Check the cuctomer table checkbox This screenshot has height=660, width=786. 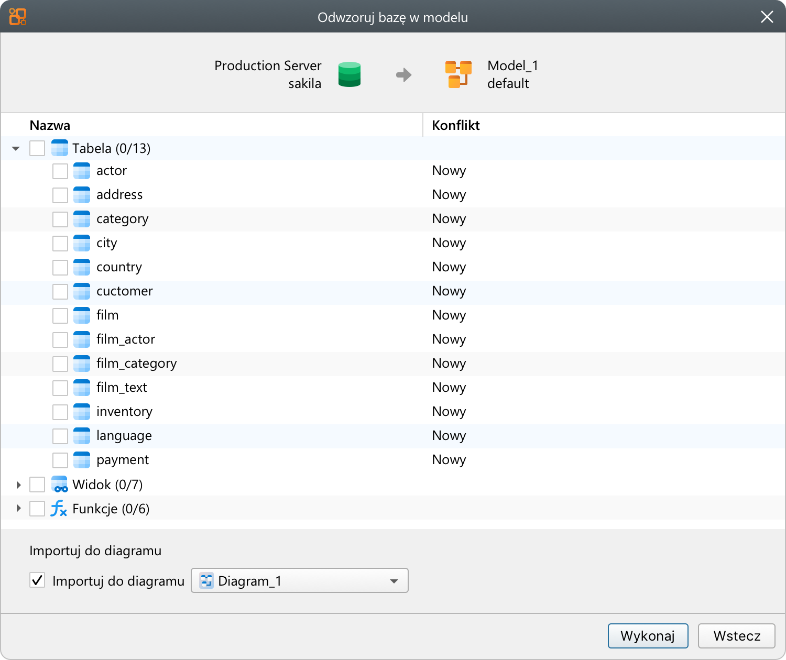pos(60,292)
